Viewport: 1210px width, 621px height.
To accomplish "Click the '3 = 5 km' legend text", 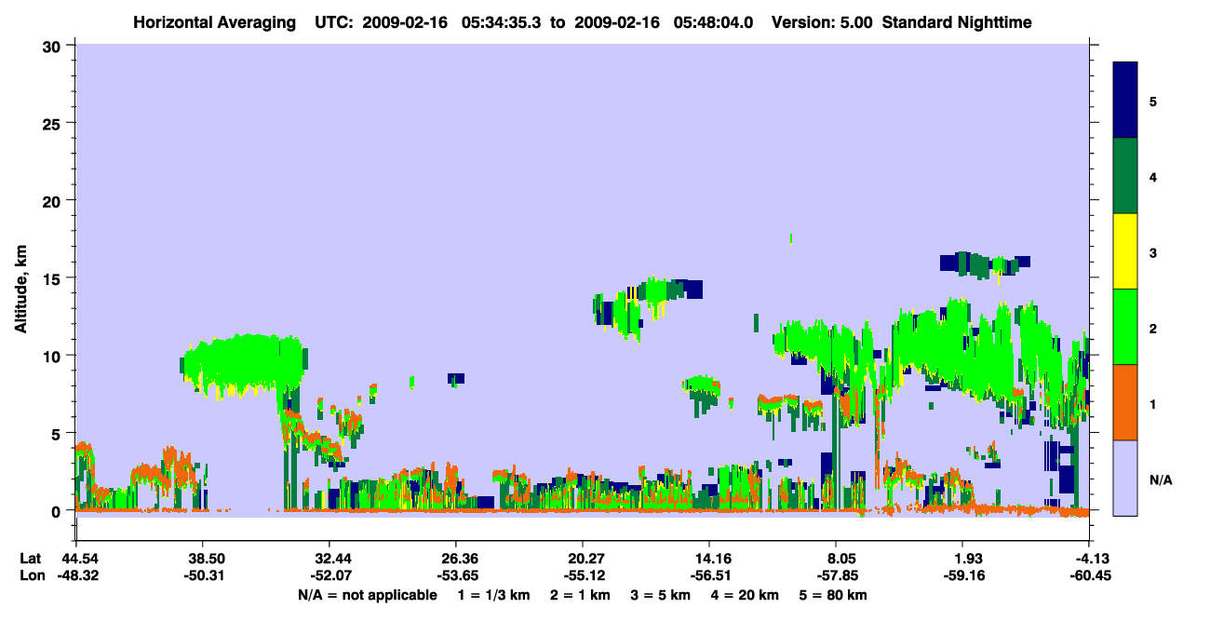I will coord(661,594).
